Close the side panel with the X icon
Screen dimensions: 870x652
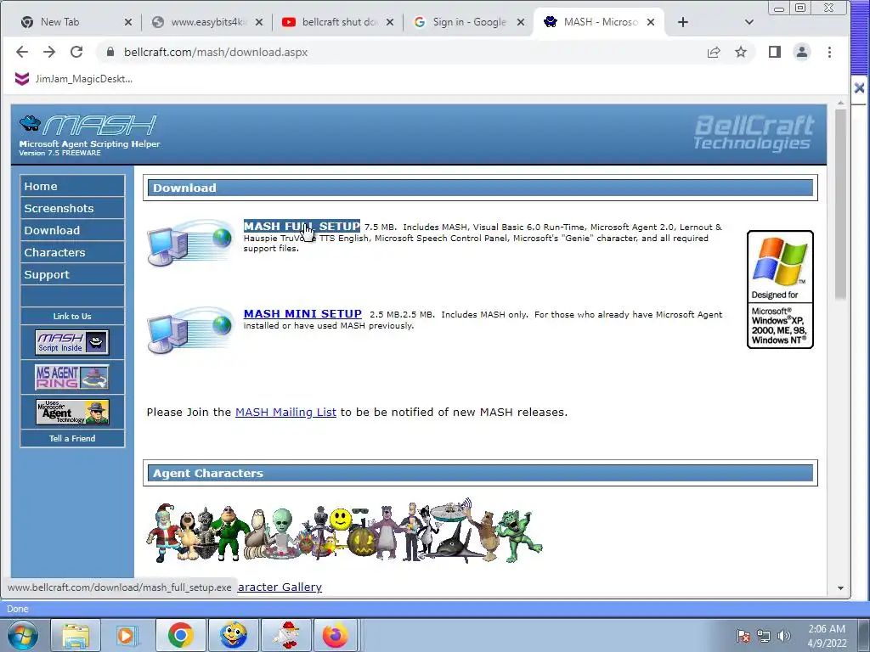[860, 87]
